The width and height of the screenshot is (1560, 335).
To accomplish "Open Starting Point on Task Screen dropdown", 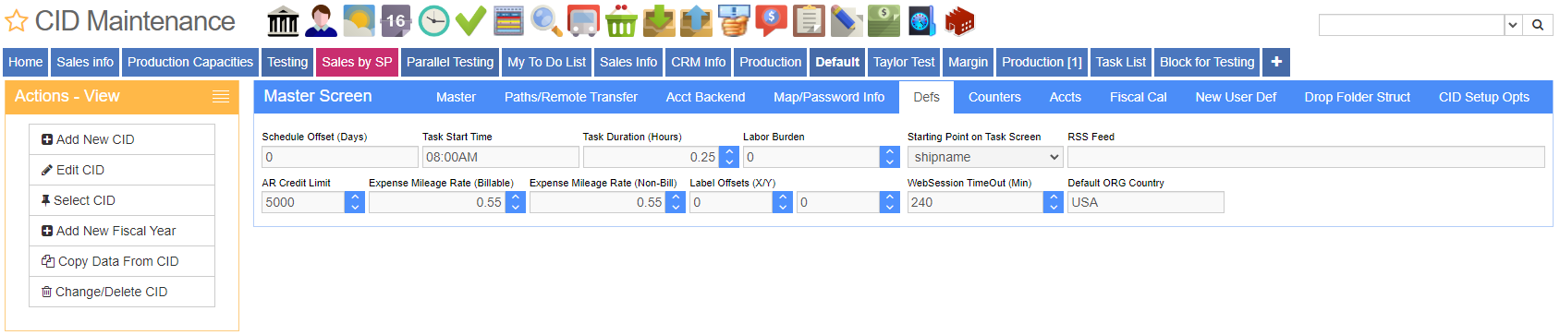I will click(x=985, y=157).
